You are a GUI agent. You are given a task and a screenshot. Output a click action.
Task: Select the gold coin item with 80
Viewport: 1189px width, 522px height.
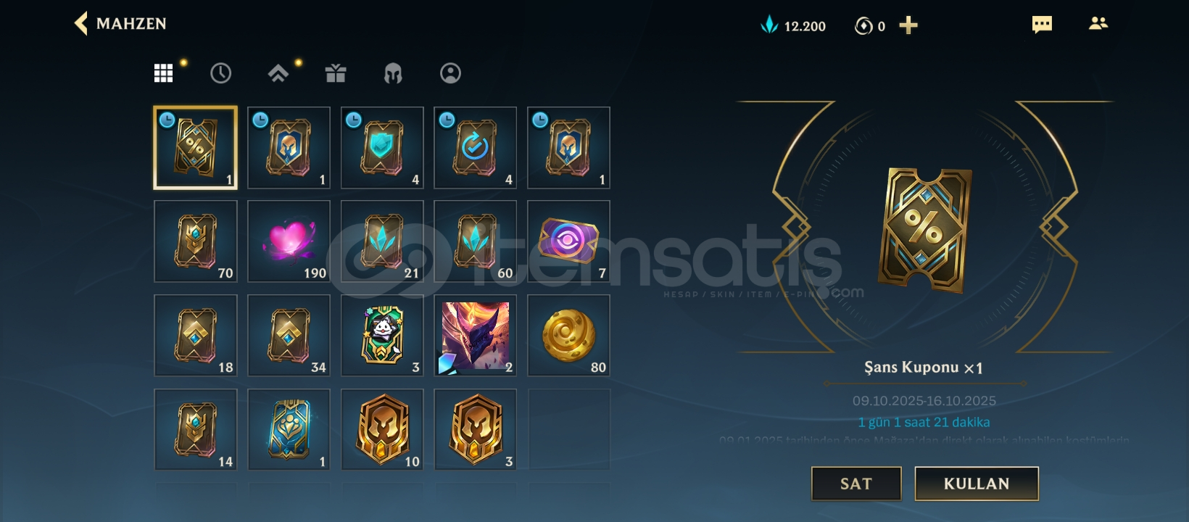coord(568,336)
